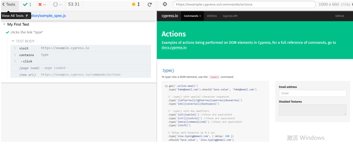Open the selector playground crosshair icon
353x149 pixels.
click(x=165, y=4)
